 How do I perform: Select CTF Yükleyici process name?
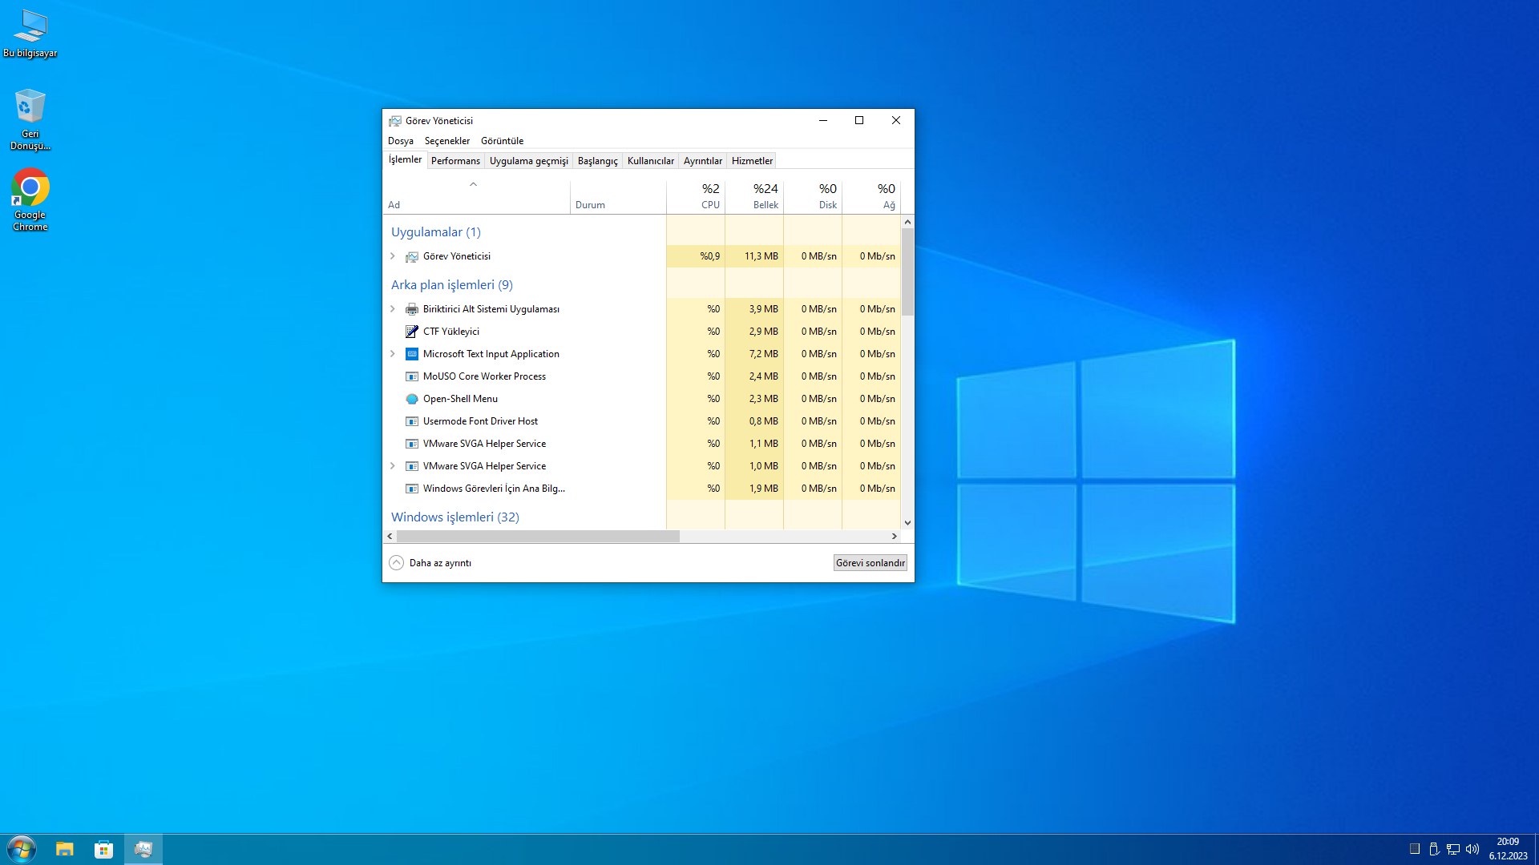coord(451,332)
